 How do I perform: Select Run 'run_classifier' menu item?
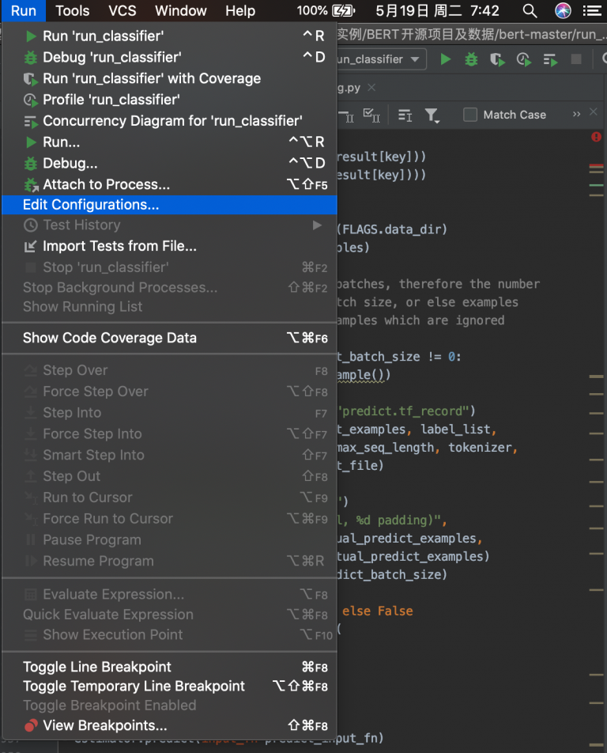point(169,36)
